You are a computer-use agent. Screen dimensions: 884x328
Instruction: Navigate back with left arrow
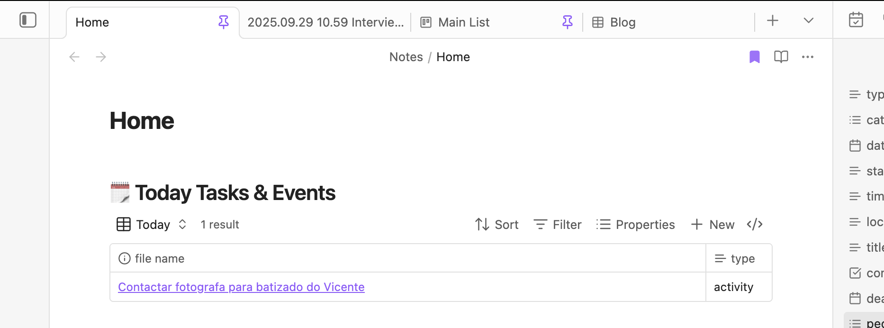point(74,57)
